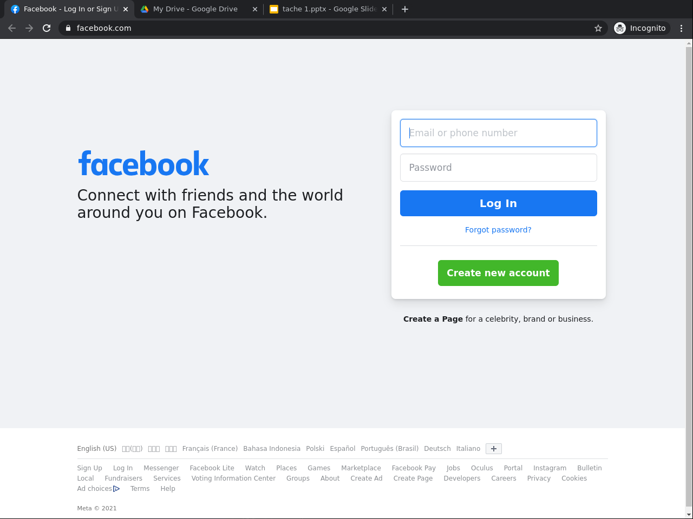Reload the Facebook page
This screenshot has height=519, width=693.
[x=47, y=28]
